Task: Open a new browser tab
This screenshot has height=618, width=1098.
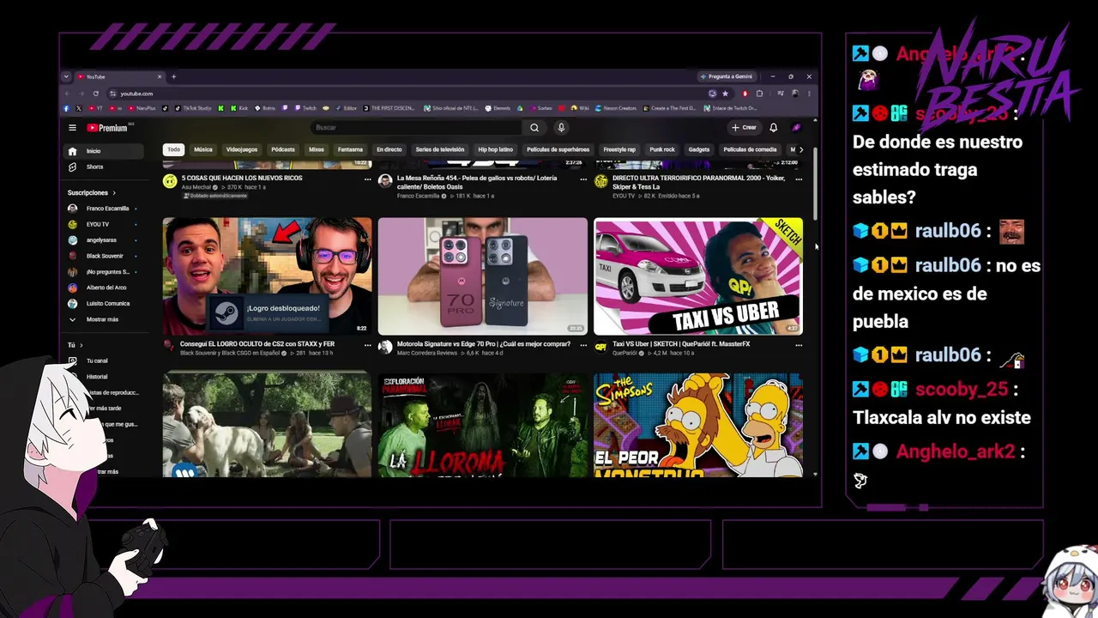Action: tap(173, 76)
